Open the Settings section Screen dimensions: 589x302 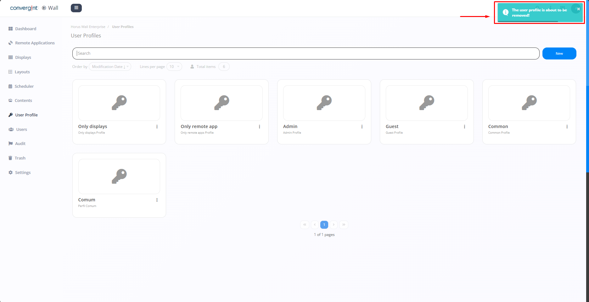pos(22,172)
